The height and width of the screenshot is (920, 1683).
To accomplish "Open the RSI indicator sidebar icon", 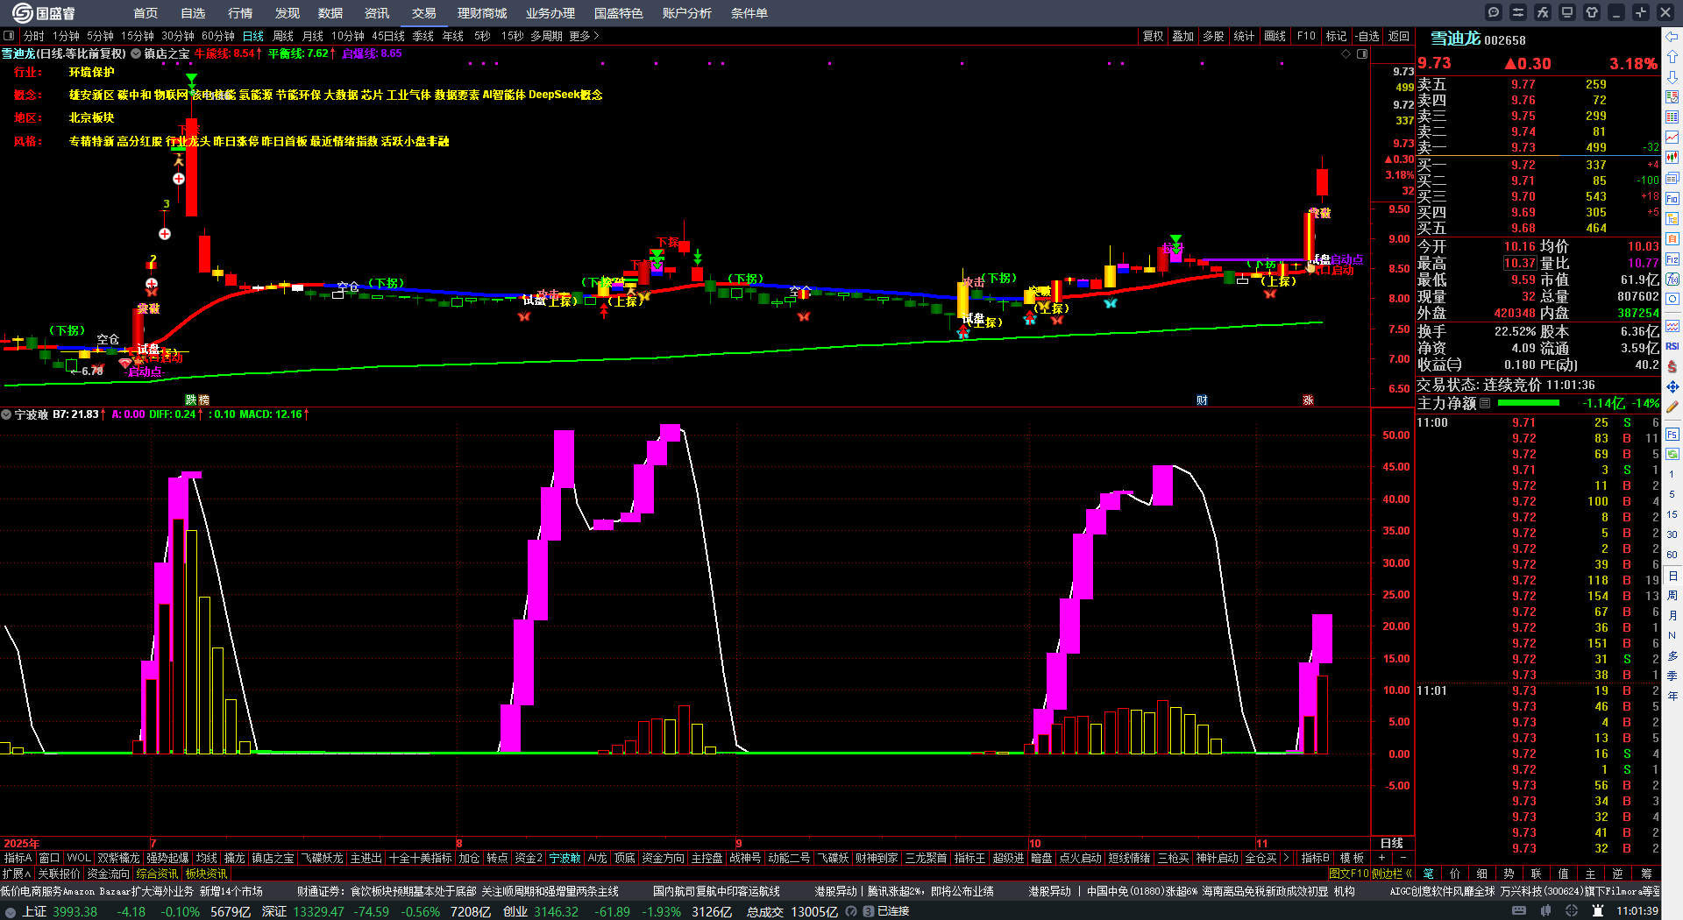I will [1672, 346].
